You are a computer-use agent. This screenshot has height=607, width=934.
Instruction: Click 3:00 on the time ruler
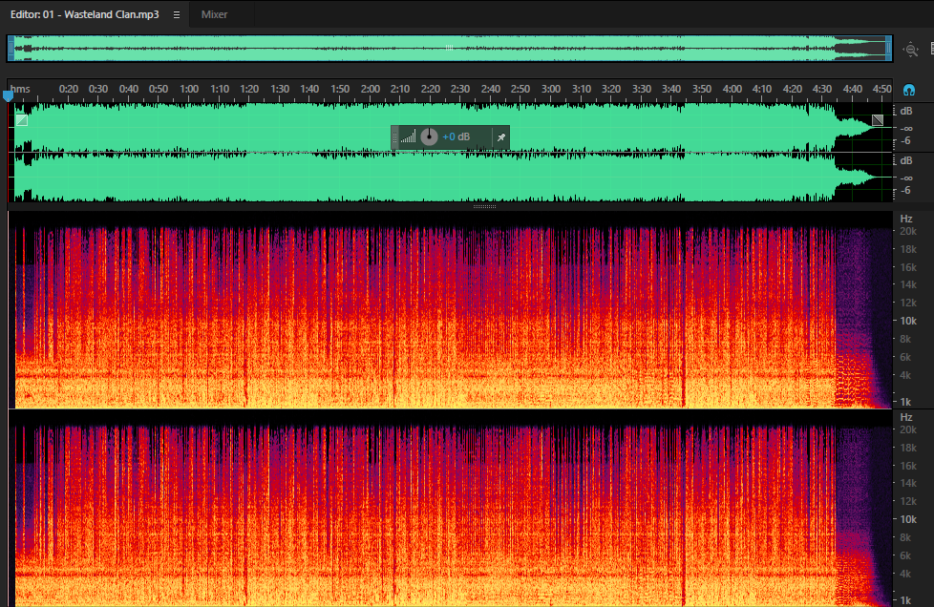[x=550, y=89]
